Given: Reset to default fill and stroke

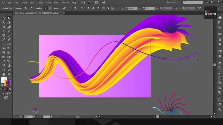Looking at the screenshot, I should click(x=2, y=85).
